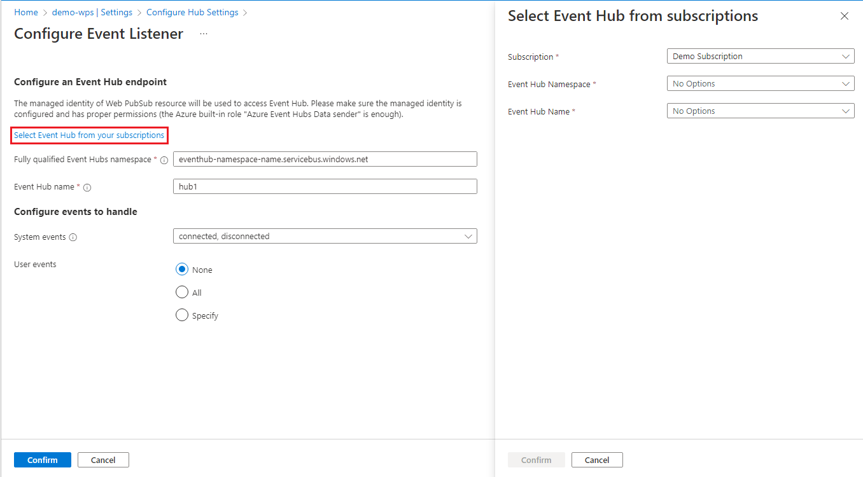863x477 pixels.
Task: Go to Home in the breadcrumb
Action: [26, 13]
